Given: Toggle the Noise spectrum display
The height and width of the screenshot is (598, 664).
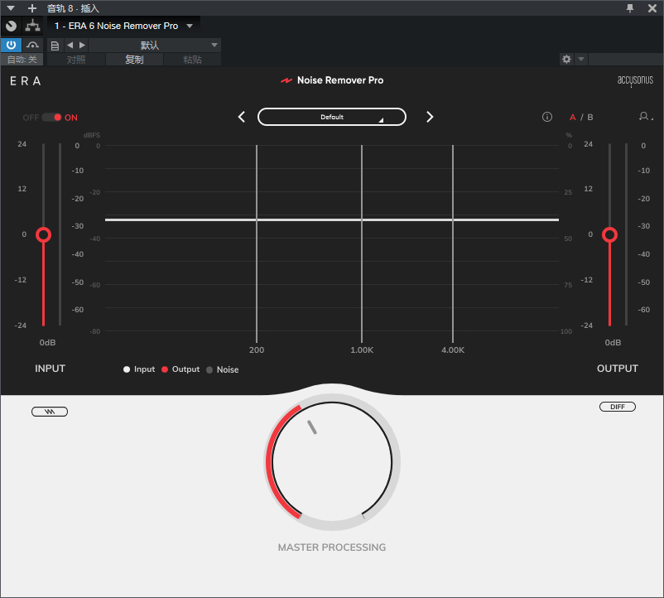Looking at the screenshot, I should pyautogui.click(x=223, y=369).
